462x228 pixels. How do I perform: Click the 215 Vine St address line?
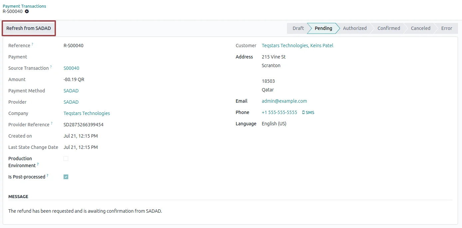[x=274, y=57]
